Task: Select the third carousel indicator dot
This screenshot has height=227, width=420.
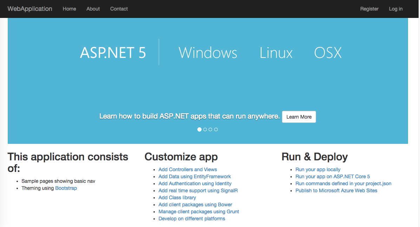Action: click(210, 129)
